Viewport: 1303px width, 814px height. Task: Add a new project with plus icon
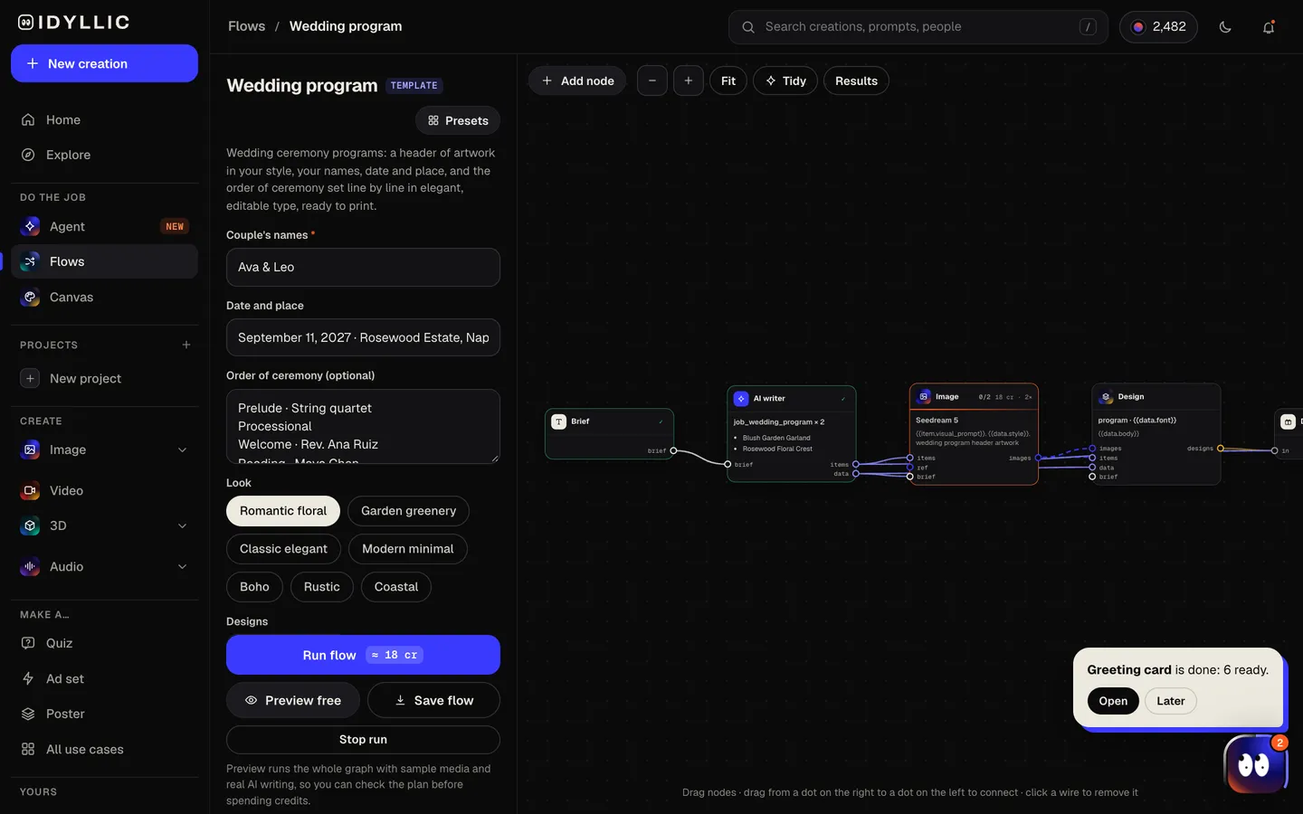coord(186,345)
